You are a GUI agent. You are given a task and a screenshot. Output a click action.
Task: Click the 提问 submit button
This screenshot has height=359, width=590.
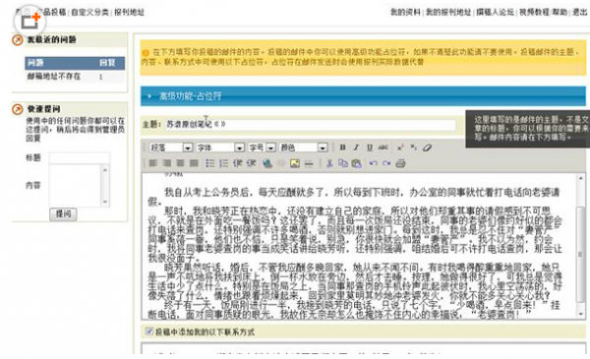click(x=63, y=214)
